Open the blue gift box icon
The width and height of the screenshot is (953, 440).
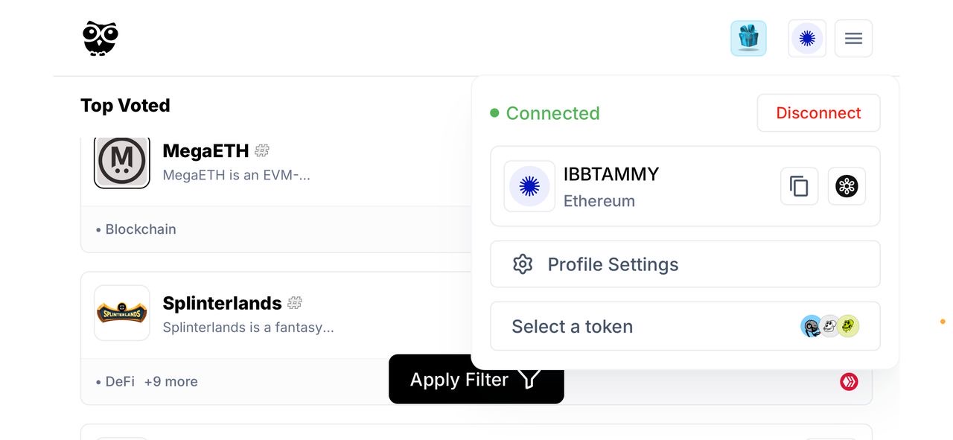(x=748, y=38)
